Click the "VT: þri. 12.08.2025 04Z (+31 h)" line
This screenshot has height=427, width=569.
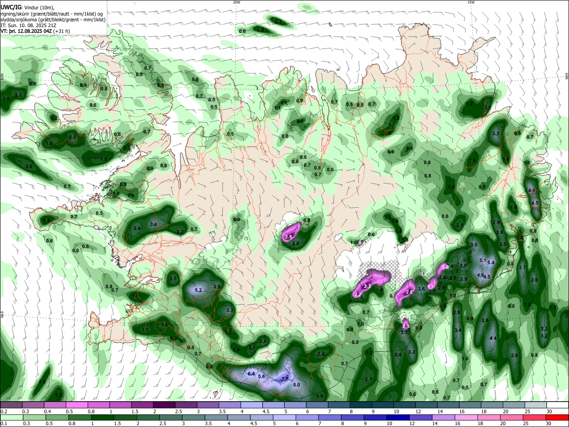click(x=36, y=32)
